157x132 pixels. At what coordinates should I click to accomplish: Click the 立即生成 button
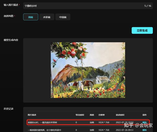coord(142,30)
